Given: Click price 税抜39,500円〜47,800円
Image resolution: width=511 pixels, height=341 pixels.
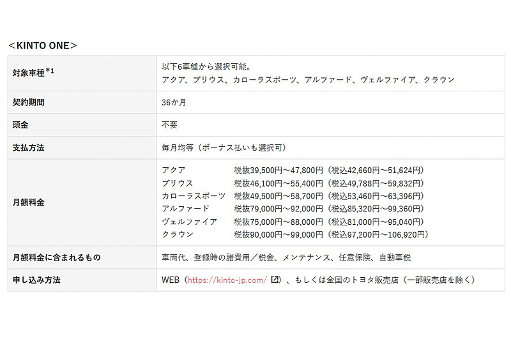Looking at the screenshot, I should [278, 170].
